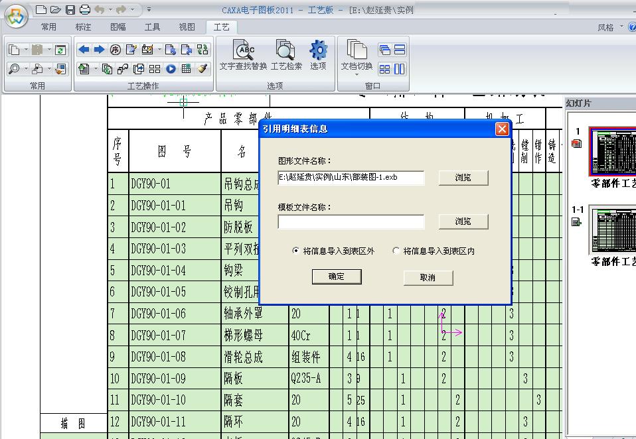Select 将信息导入到表区内 radio option
The image size is (636, 439).
pos(396,251)
